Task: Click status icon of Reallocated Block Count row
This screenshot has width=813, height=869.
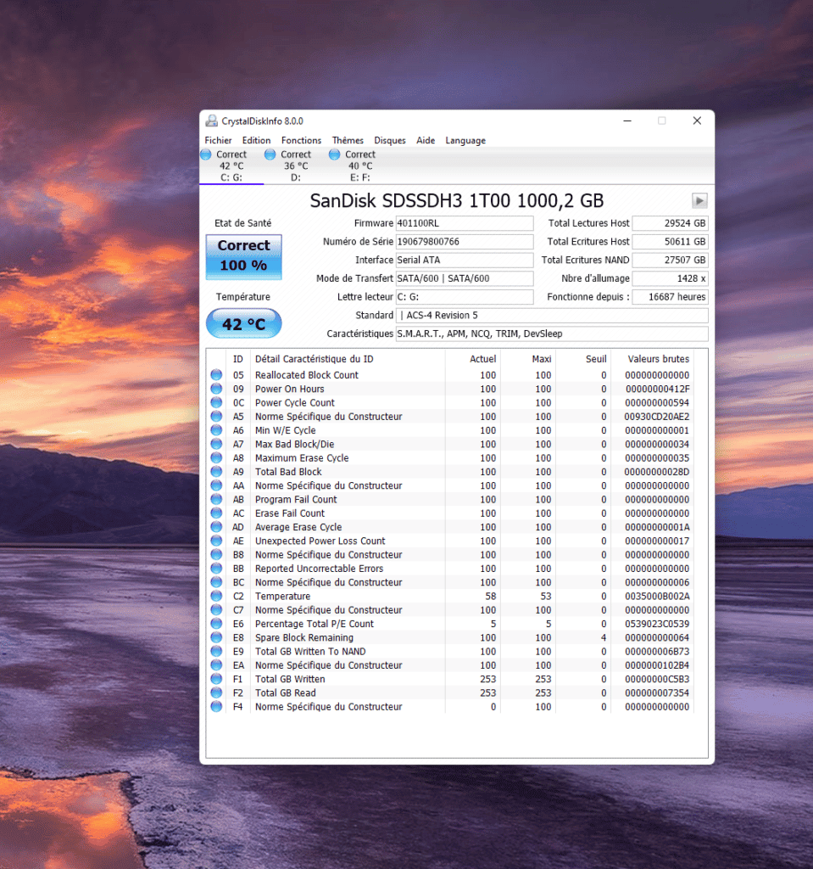Action: 216,374
